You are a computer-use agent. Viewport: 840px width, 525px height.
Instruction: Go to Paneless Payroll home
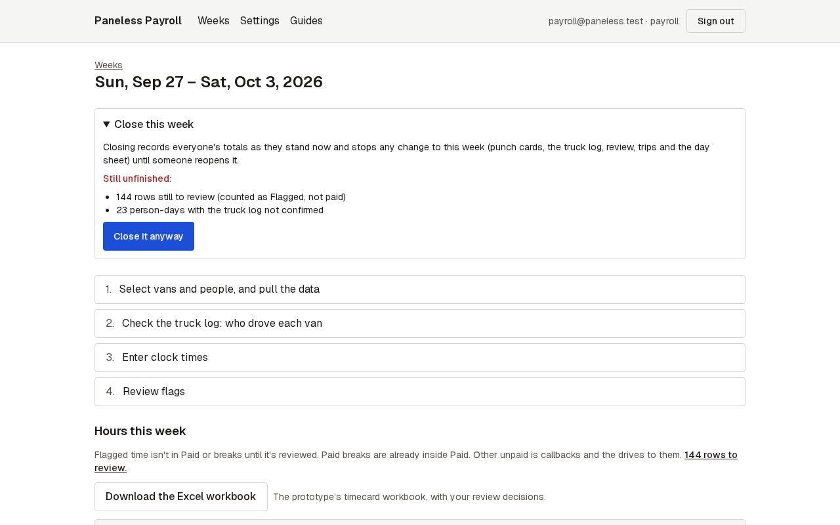pyautogui.click(x=138, y=21)
